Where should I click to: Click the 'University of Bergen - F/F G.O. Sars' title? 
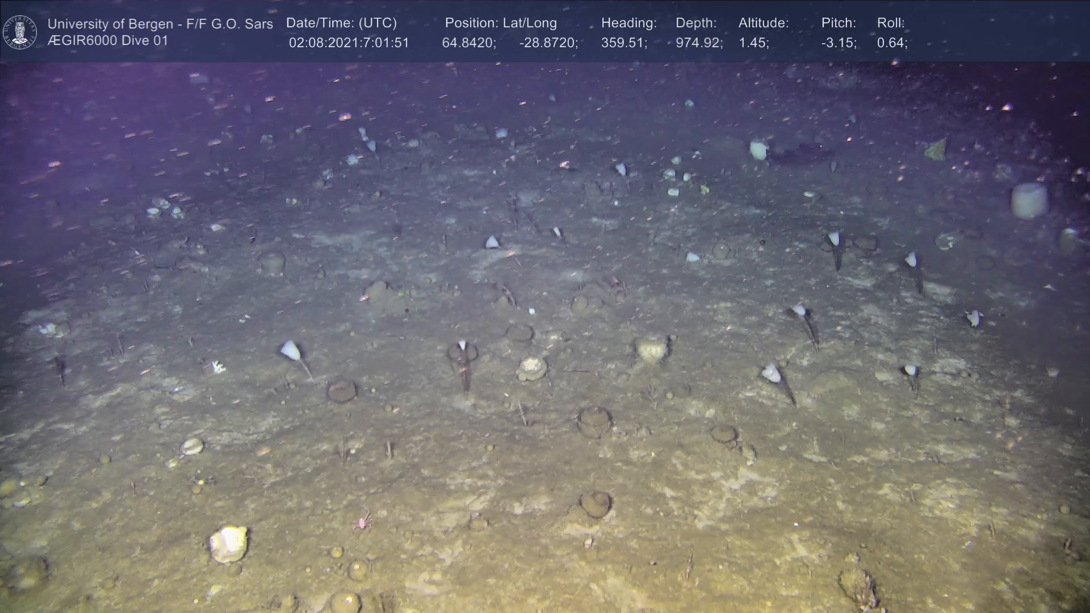point(160,24)
